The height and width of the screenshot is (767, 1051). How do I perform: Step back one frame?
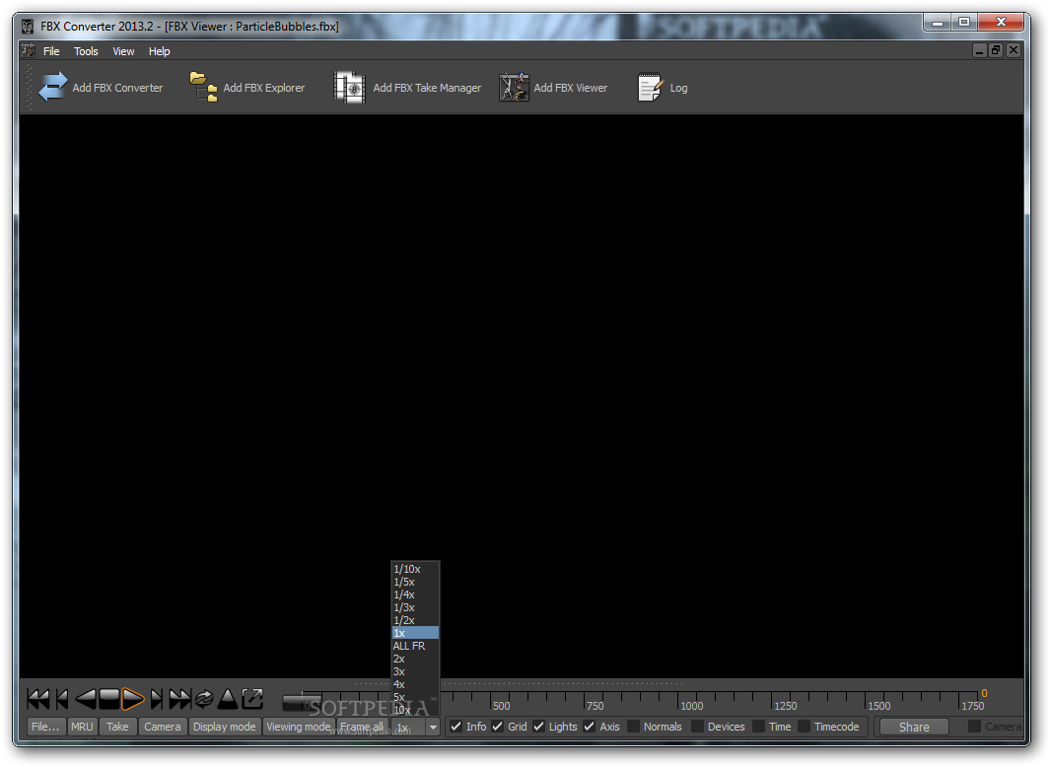pyautogui.click(x=62, y=699)
